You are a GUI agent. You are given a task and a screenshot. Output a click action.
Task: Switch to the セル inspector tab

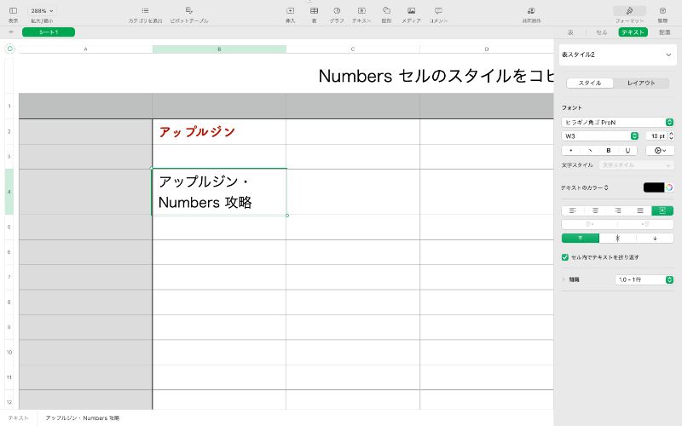(602, 32)
